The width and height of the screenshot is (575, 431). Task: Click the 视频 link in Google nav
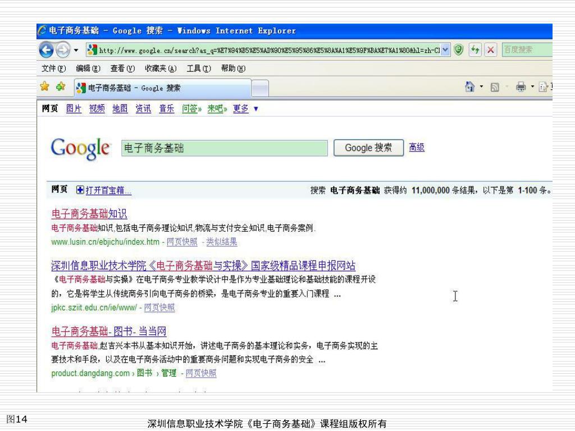pos(97,108)
